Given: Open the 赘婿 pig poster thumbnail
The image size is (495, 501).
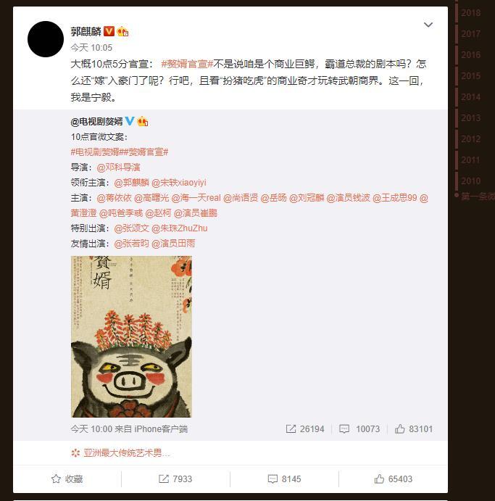Looking at the screenshot, I should [131, 336].
